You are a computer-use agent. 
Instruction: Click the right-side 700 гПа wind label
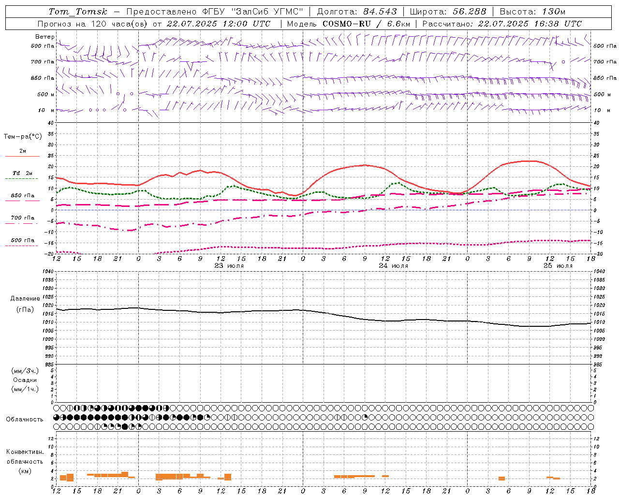[605, 62]
